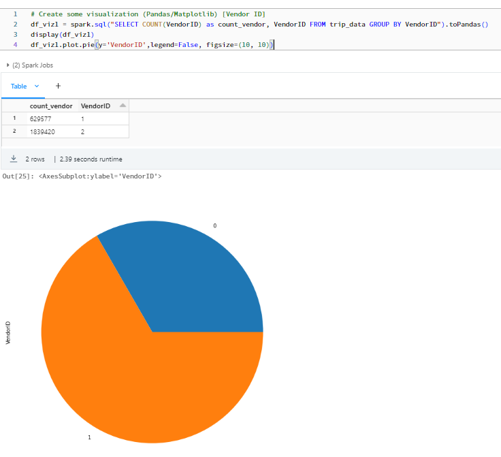Screen dimensions: 501x457
Task: Click the '2 rows' status text
Action: tap(35, 159)
